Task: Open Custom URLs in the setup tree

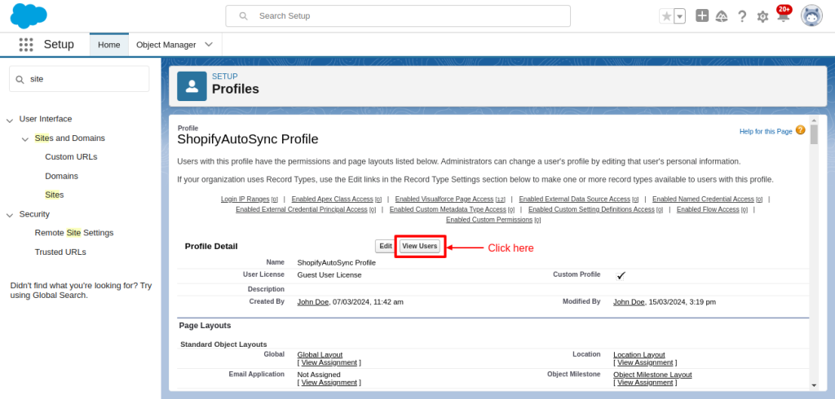Action: (x=72, y=157)
